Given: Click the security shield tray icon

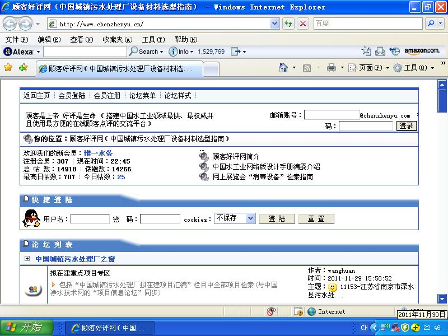Looking at the screenshot, I should click(x=404, y=328).
